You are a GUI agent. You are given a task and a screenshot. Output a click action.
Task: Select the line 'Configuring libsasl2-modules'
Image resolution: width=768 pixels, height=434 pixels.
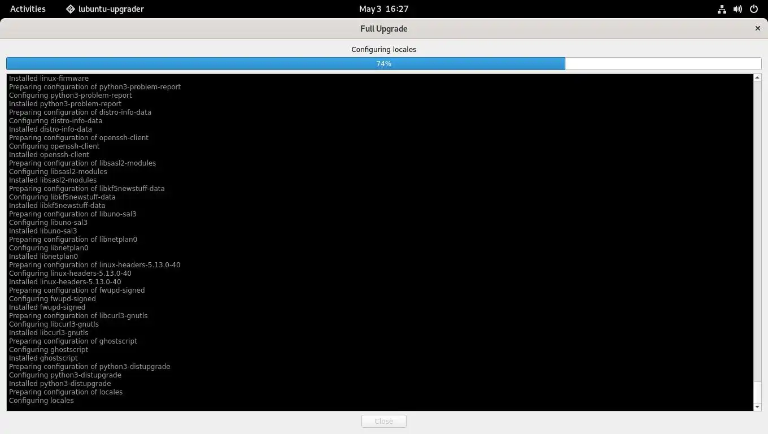58,172
